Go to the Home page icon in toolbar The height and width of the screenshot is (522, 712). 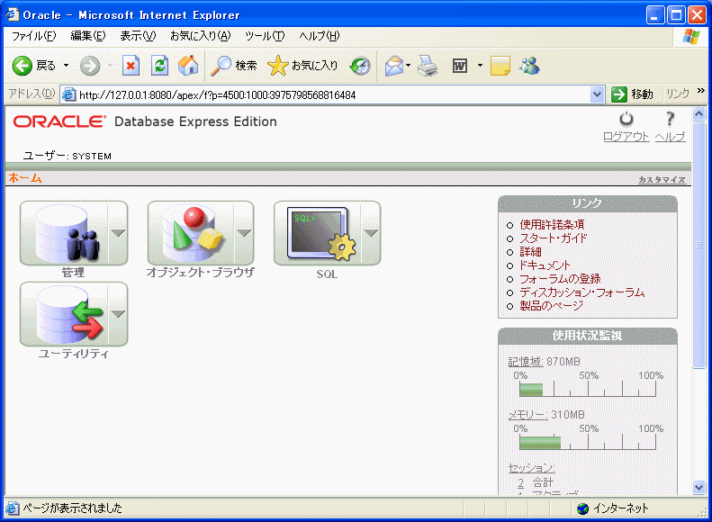point(188,66)
